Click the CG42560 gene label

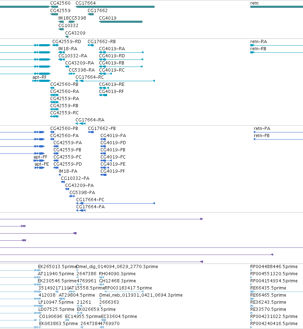[60, 3]
